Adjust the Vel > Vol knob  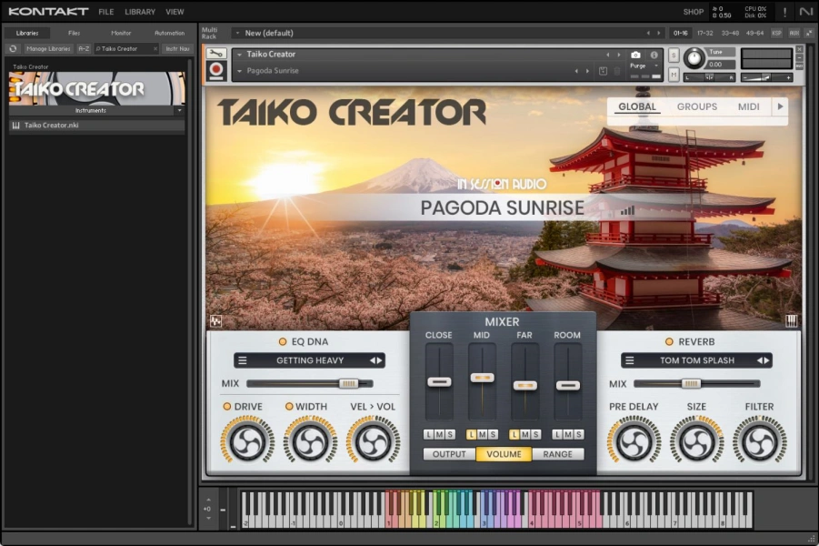(373, 442)
